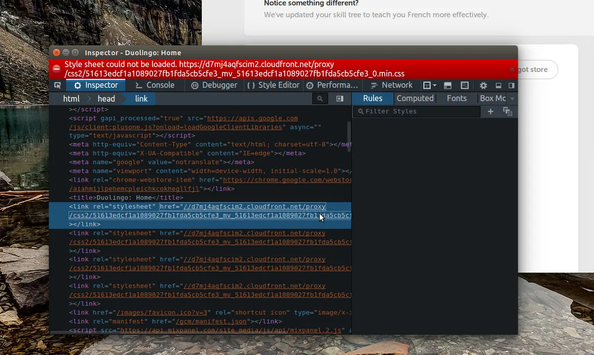The height and width of the screenshot is (355, 594).
Task: Select the Box Model sidebar tab
Action: pyautogui.click(x=492, y=99)
